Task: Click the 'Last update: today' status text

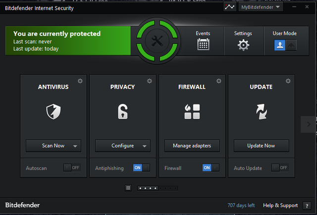Action: (36, 49)
